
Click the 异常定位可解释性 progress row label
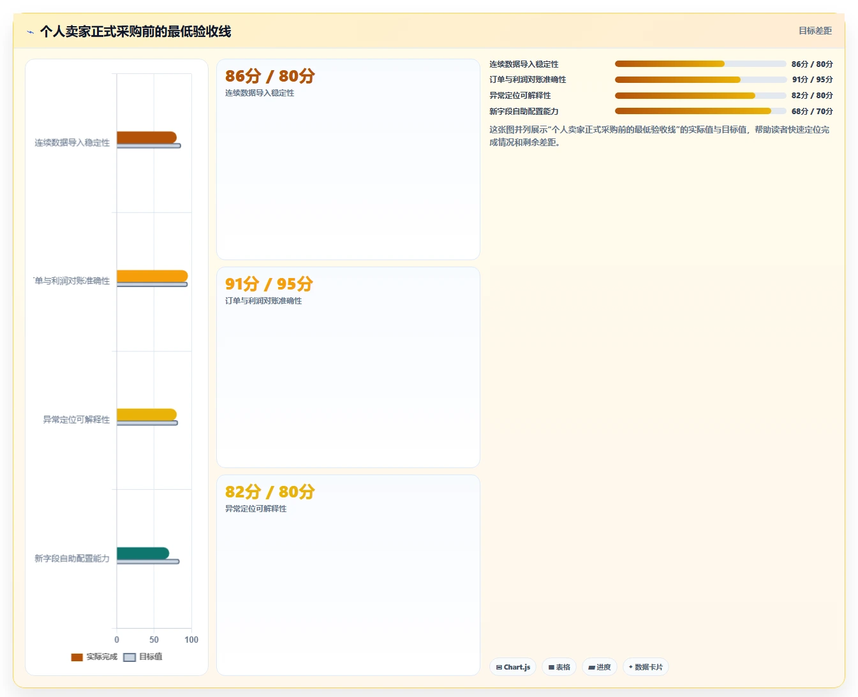point(520,96)
